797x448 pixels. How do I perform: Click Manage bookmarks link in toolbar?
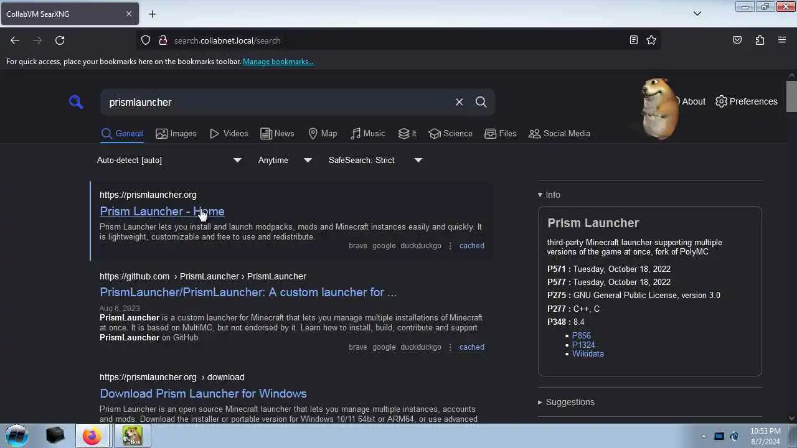pos(278,62)
